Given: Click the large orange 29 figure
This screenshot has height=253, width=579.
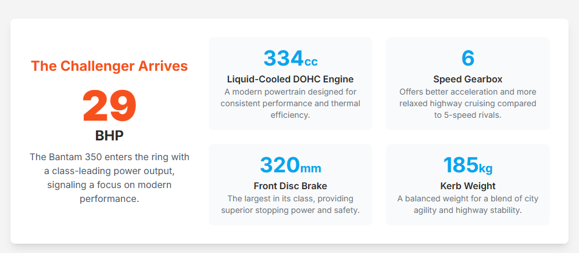Looking at the screenshot, I should [109, 107].
